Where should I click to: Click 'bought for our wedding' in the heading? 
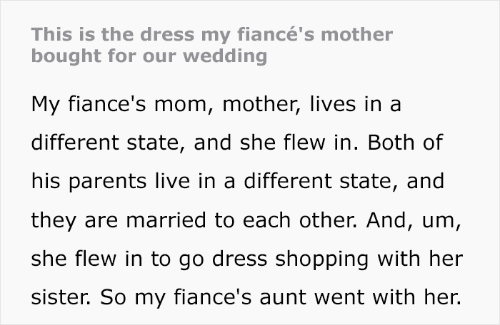pos(149,56)
